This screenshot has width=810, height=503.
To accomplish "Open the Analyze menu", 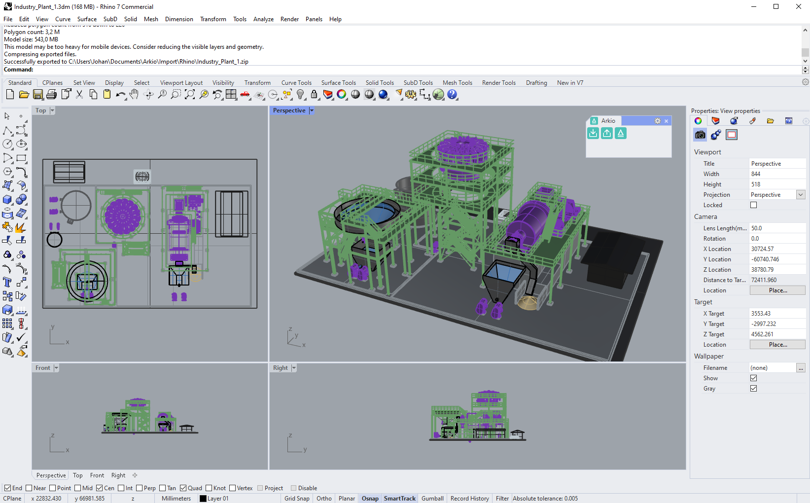I will [263, 19].
